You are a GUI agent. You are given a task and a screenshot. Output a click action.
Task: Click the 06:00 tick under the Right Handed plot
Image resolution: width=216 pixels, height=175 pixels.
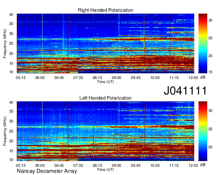click(40, 78)
